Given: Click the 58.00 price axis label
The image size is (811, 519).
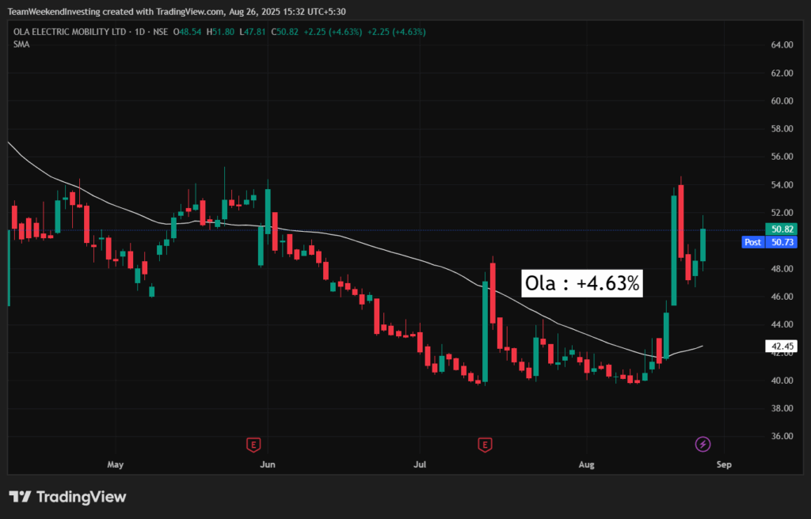Looking at the screenshot, I should pos(782,129).
